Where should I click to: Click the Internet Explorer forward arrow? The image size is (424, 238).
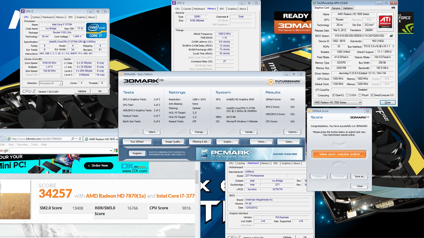2,139
